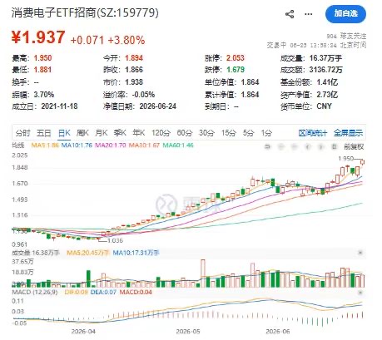Select the 周K chart tab
Viewport: 382px width, 340px height.
tap(82, 133)
